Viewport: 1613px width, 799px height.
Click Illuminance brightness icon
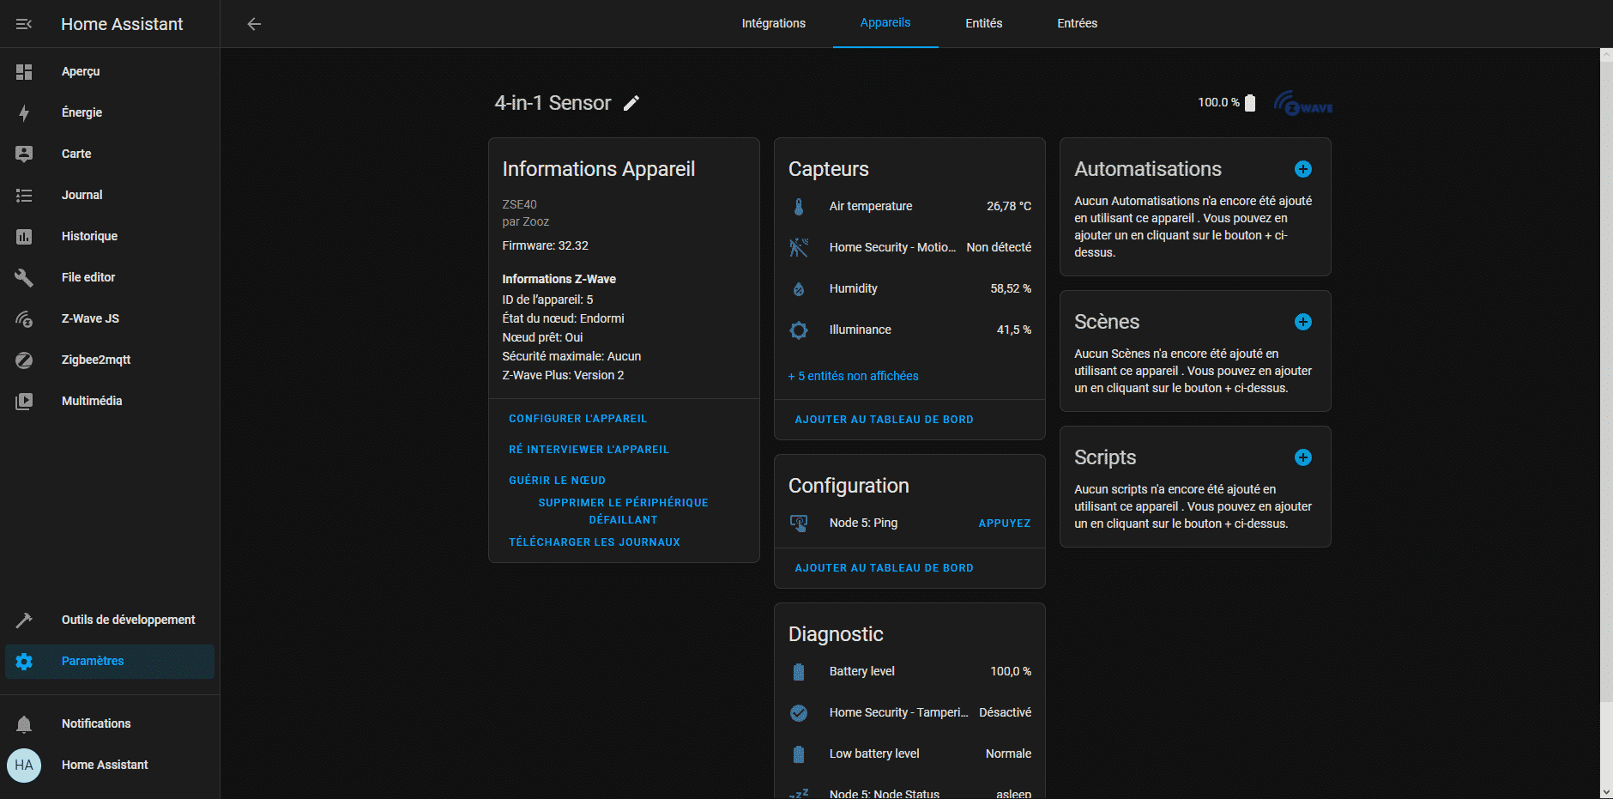click(x=799, y=330)
